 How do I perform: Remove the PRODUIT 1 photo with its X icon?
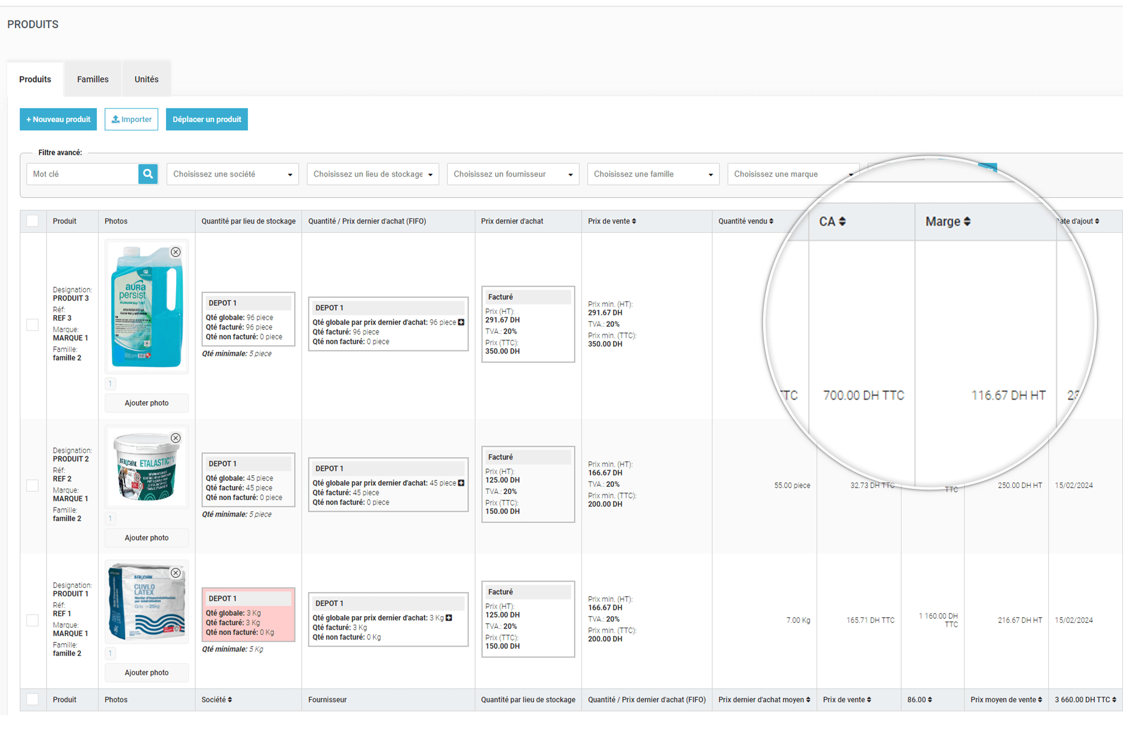coord(176,573)
